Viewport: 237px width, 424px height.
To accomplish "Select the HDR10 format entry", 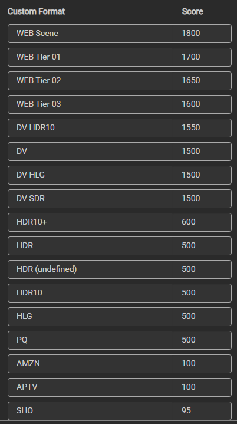I will click(x=120, y=293).
